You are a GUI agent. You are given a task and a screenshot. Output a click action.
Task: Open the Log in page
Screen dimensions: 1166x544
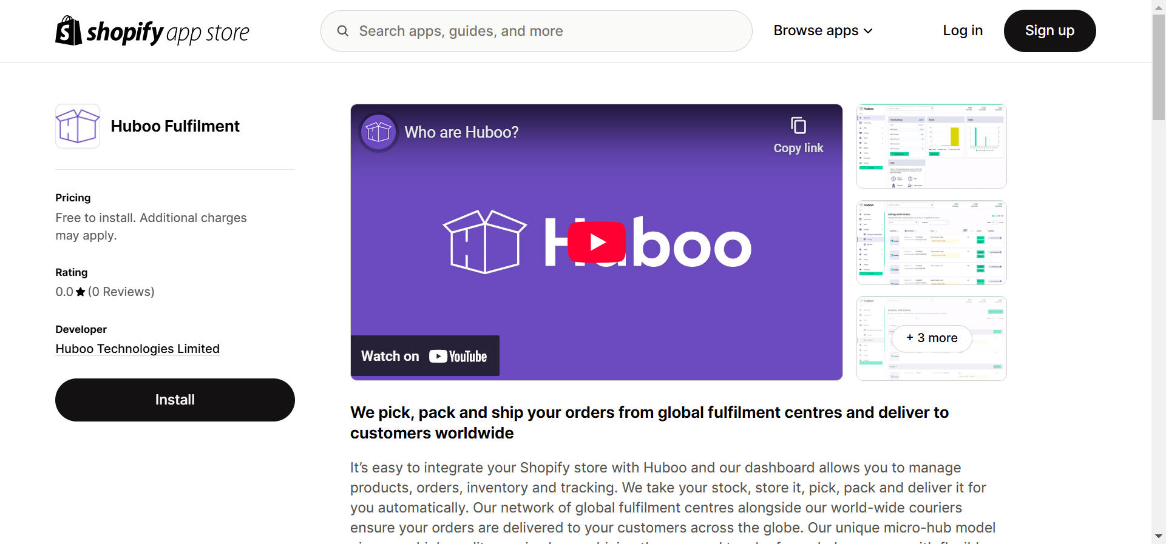coord(963,30)
